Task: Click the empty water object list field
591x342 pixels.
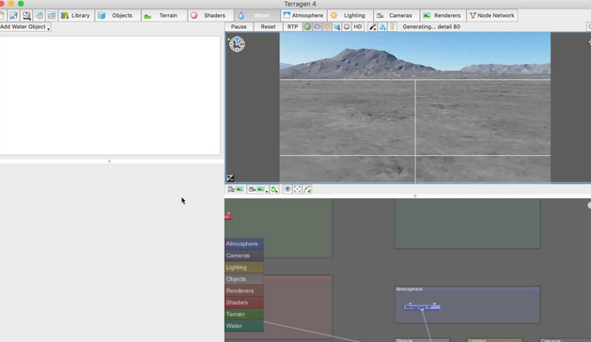Action: [110, 96]
